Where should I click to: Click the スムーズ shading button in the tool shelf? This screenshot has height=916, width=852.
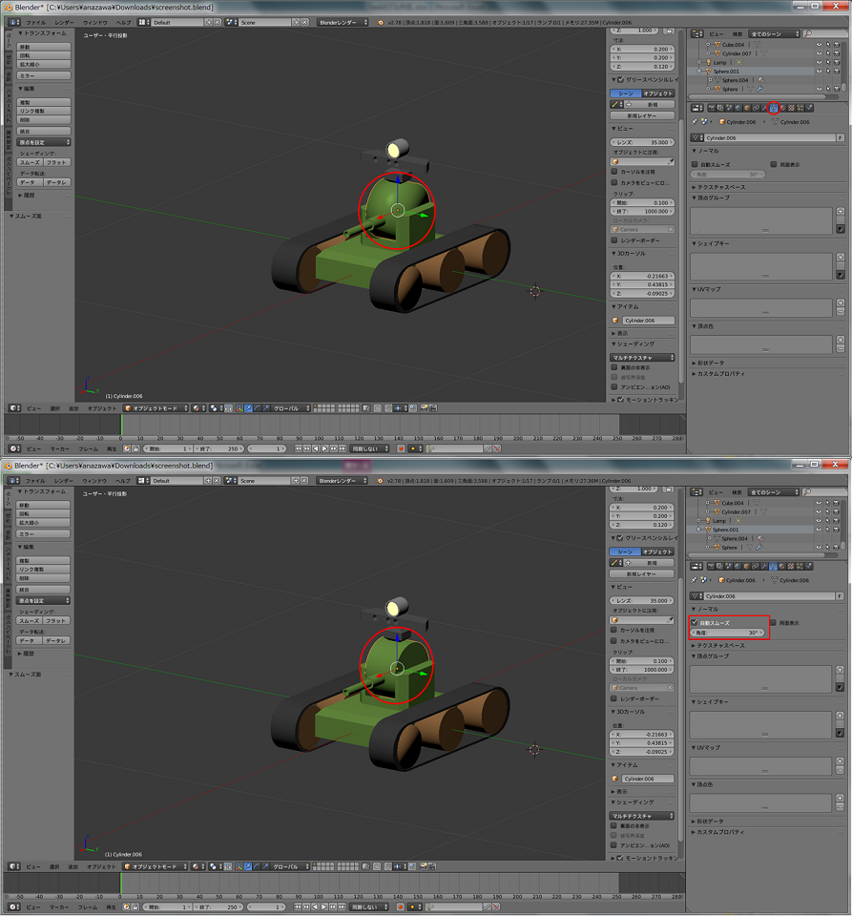29,620
